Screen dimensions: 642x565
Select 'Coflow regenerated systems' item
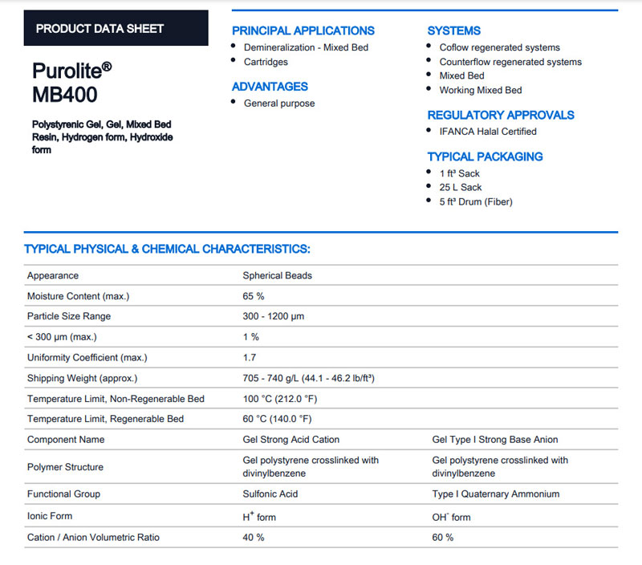[499, 47]
